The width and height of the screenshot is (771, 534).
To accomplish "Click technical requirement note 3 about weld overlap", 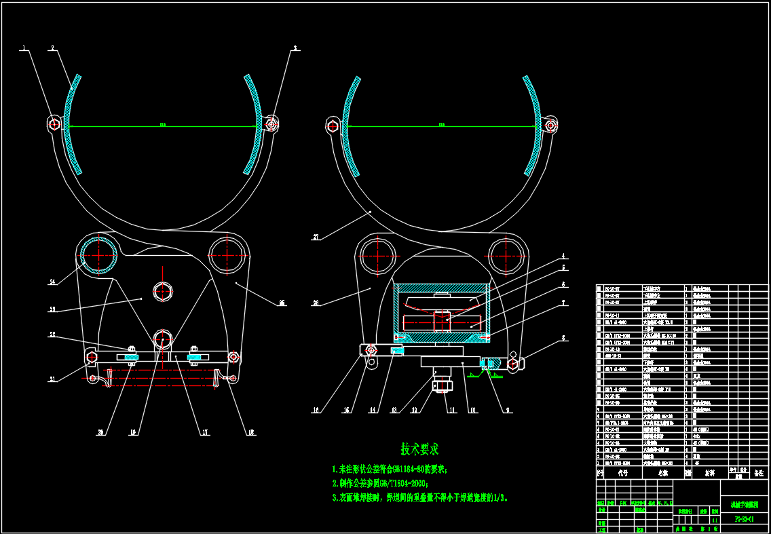I will pyautogui.click(x=420, y=497).
